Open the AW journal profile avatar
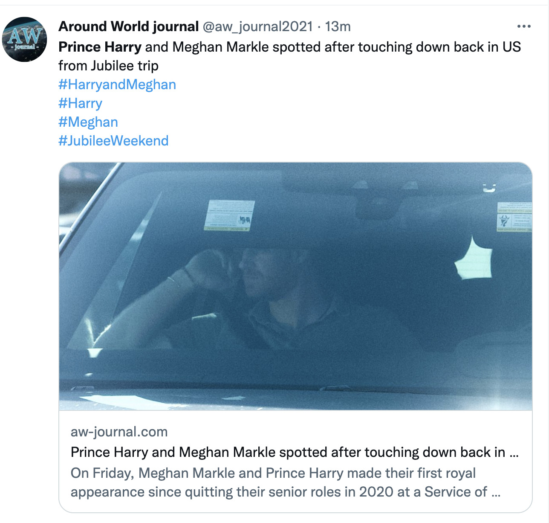The width and height of the screenshot is (549, 523). [x=25, y=39]
